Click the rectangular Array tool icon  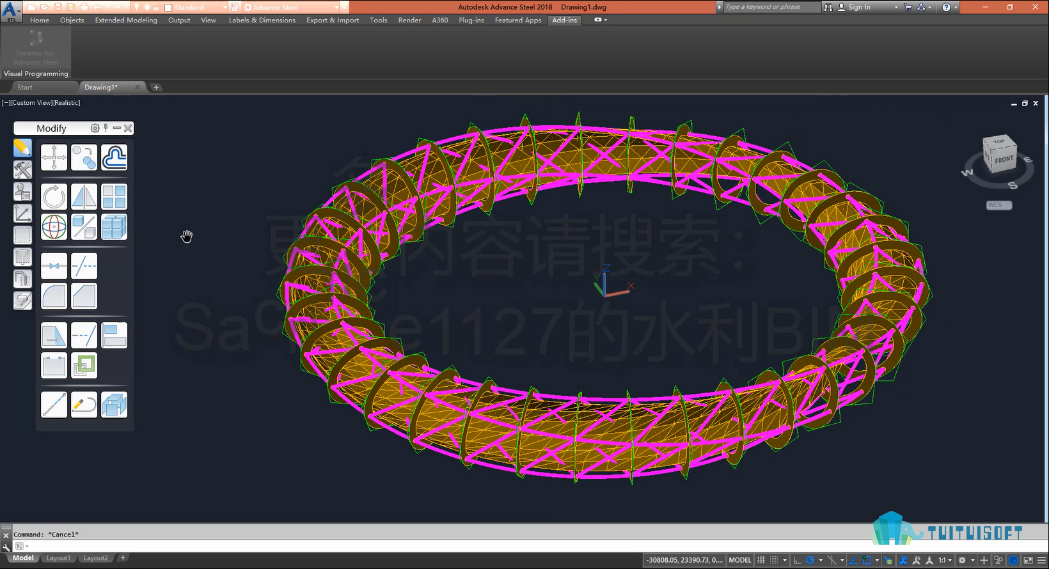click(114, 197)
